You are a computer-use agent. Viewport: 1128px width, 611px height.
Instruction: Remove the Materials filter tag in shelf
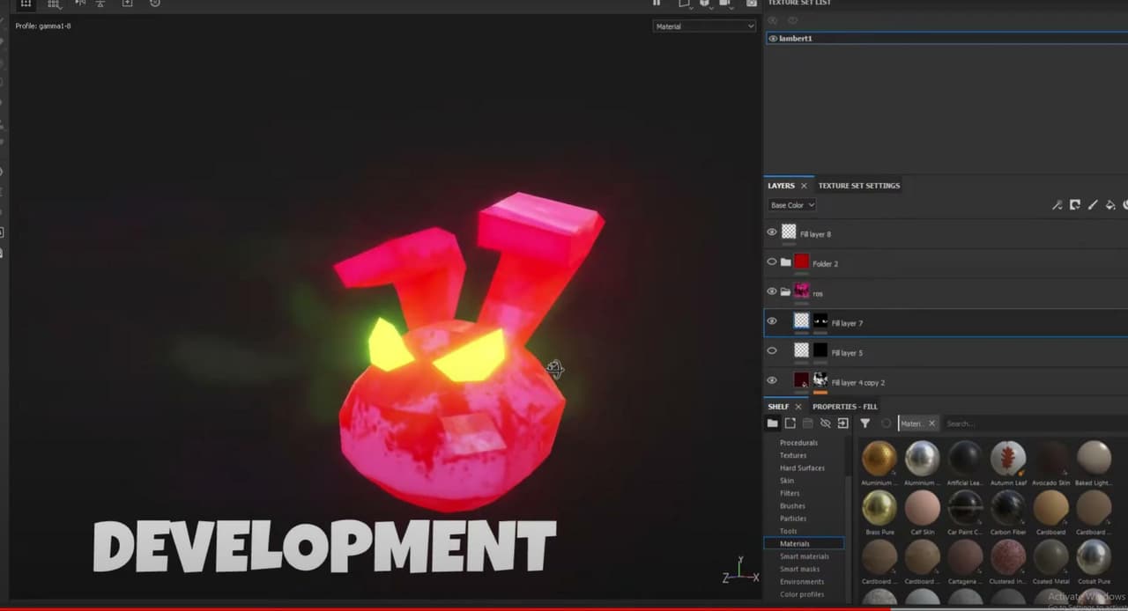point(931,423)
